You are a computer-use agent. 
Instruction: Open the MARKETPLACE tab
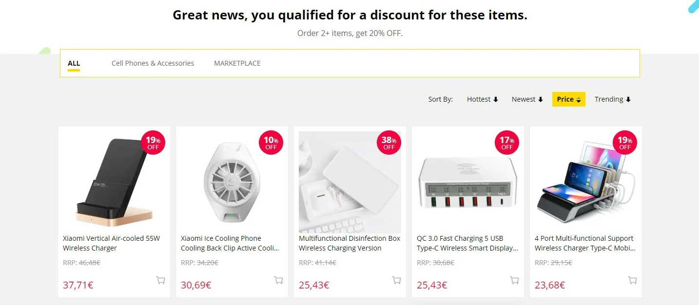[237, 63]
